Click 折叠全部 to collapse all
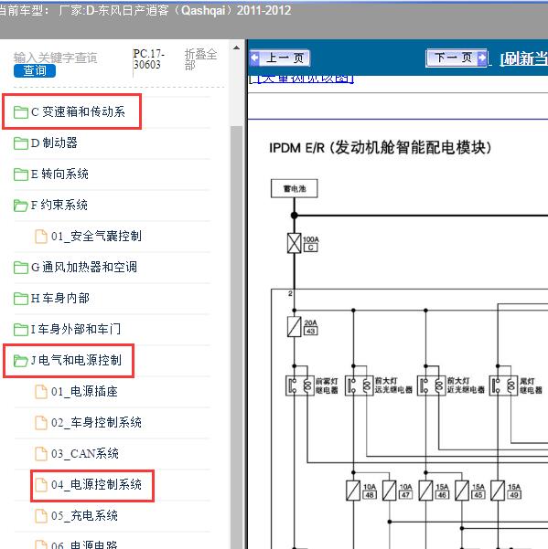The height and width of the screenshot is (549, 548). [200, 59]
